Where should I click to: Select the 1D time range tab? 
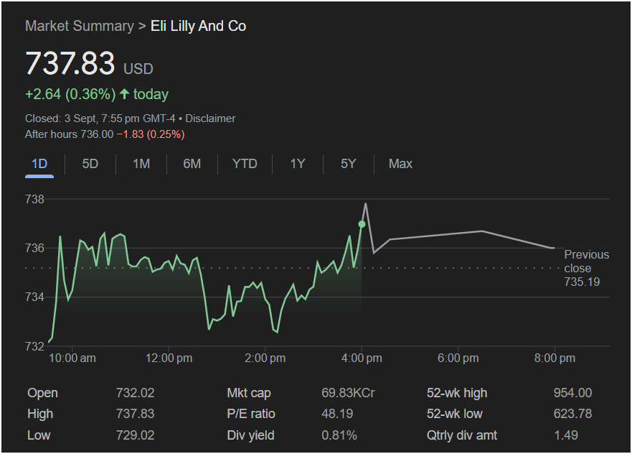click(39, 164)
